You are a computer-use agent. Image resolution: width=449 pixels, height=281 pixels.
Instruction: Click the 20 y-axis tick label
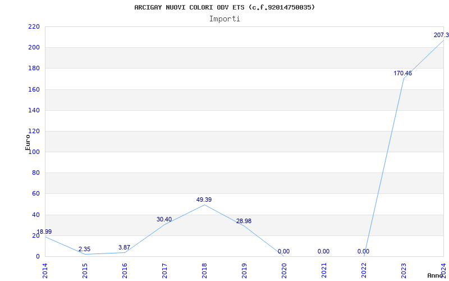(36, 235)
